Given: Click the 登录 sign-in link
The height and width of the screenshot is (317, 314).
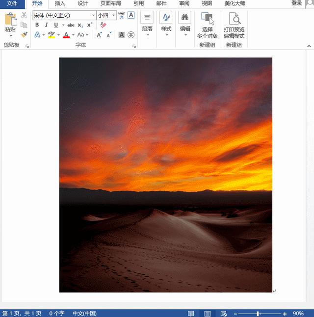Looking at the screenshot, I should coord(296,3).
